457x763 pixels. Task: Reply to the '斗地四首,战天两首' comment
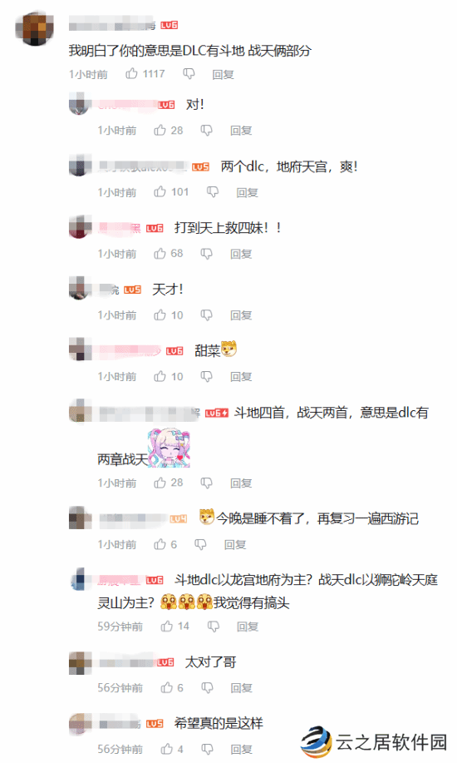click(241, 483)
